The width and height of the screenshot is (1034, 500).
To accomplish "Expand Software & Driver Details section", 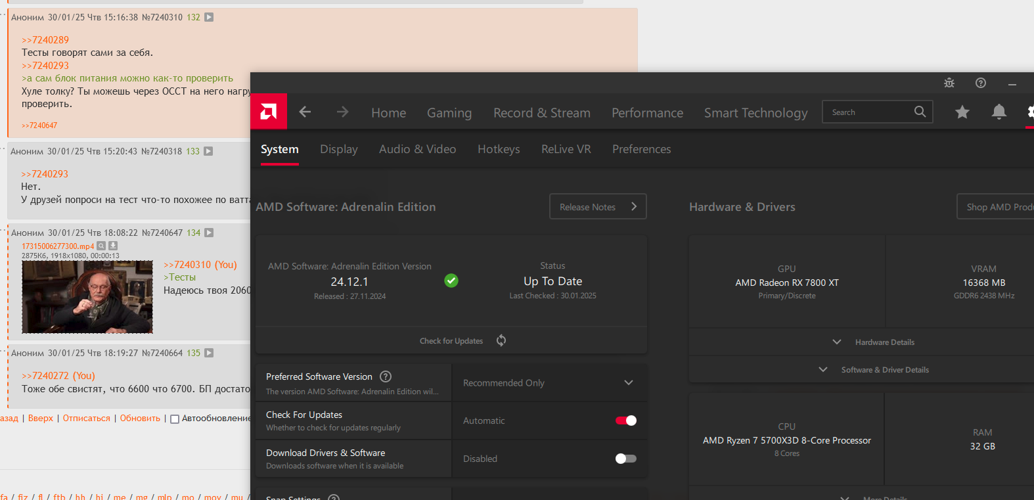I will [x=875, y=370].
